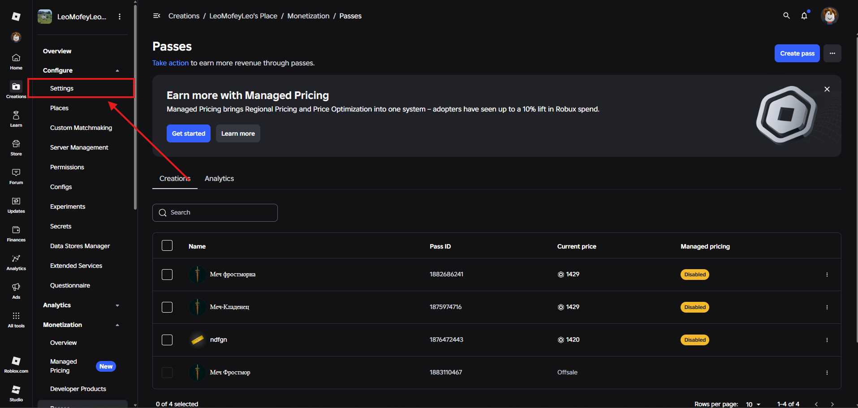
Task: Open the row options for pass 1882686241
Action: click(827, 275)
